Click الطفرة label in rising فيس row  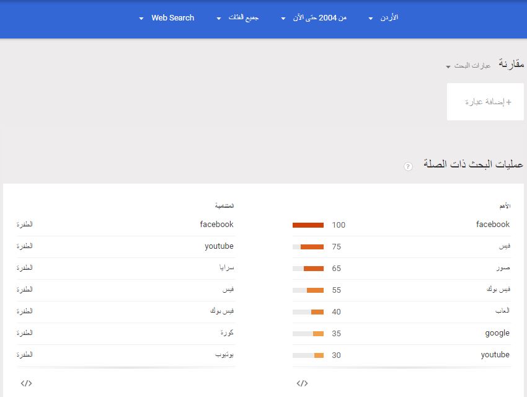point(25,290)
